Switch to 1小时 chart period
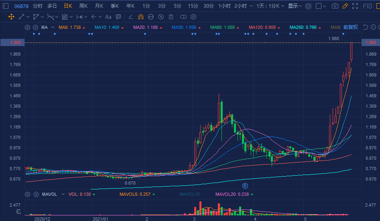Image resolution: width=380 pixels, height=221 pixels. 224,6
